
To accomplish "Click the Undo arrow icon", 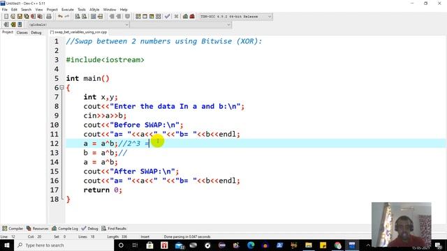I will coord(60,17).
